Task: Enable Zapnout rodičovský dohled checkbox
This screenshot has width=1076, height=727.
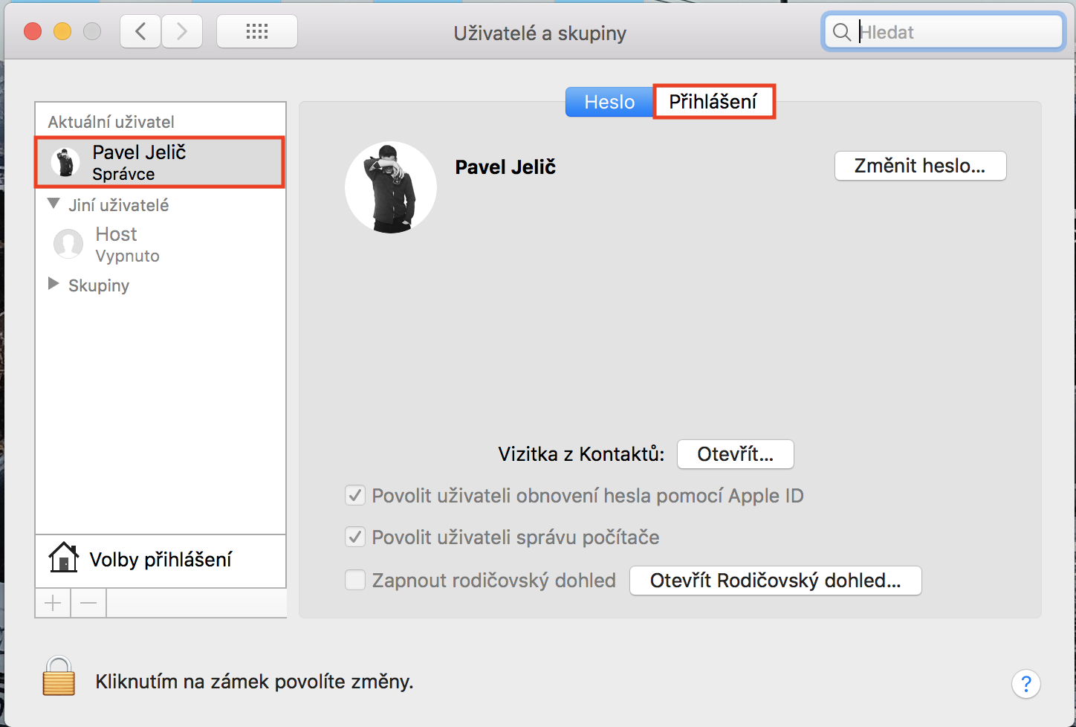Action: point(355,580)
